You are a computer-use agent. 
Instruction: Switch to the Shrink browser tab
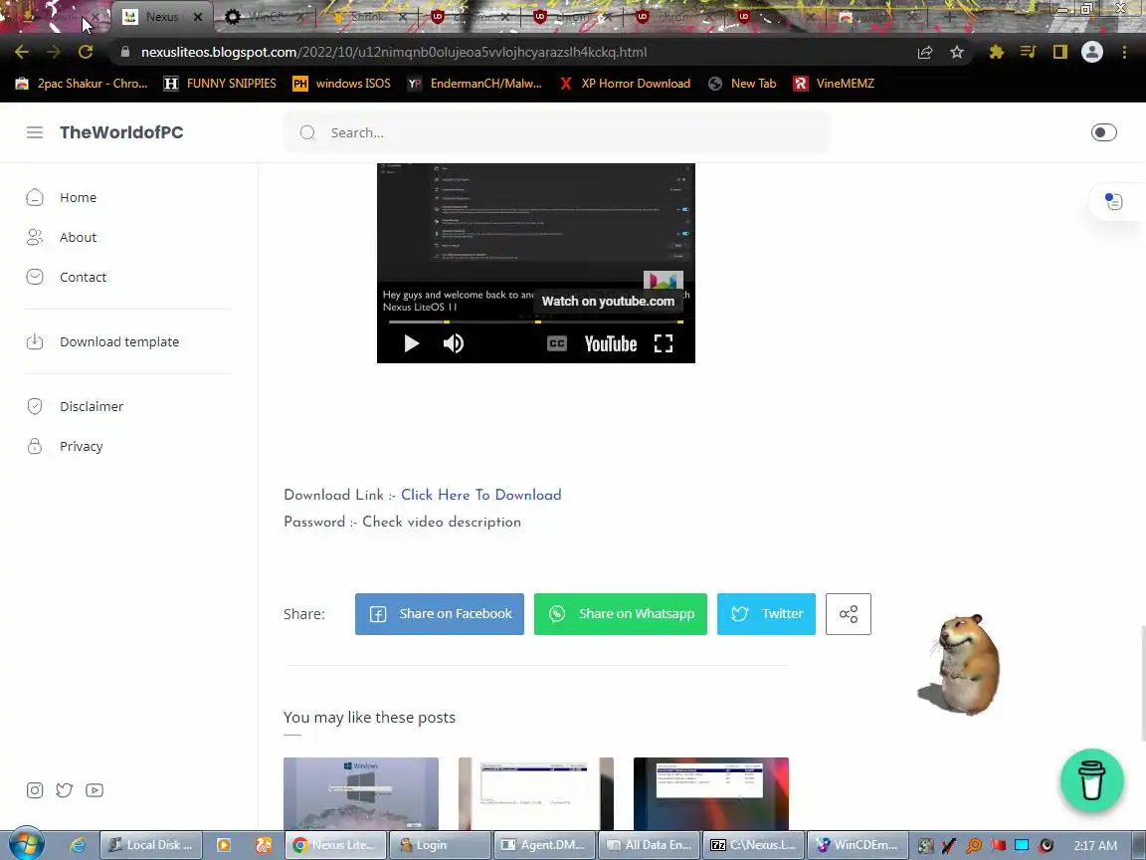(368, 16)
